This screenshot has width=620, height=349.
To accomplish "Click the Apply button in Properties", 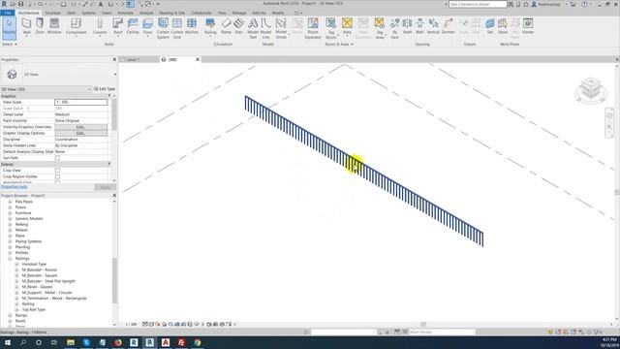I will click(x=106, y=187).
